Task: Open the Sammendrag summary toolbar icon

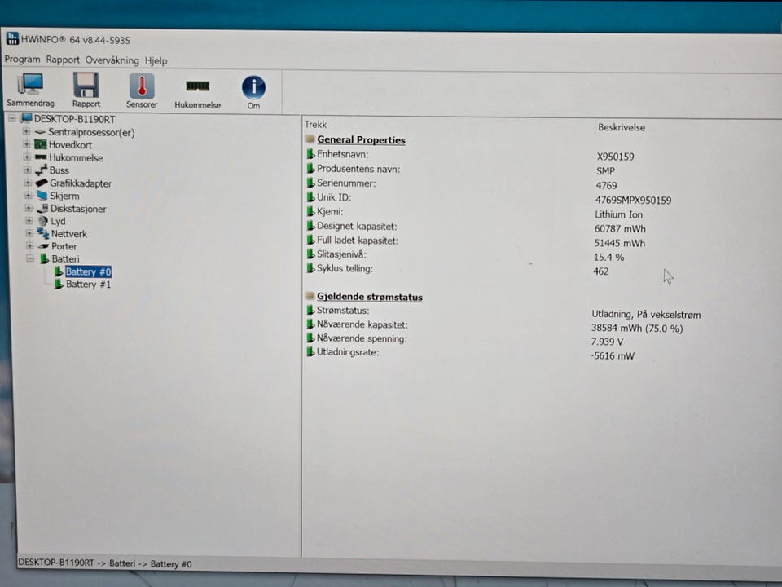Action: (x=30, y=90)
